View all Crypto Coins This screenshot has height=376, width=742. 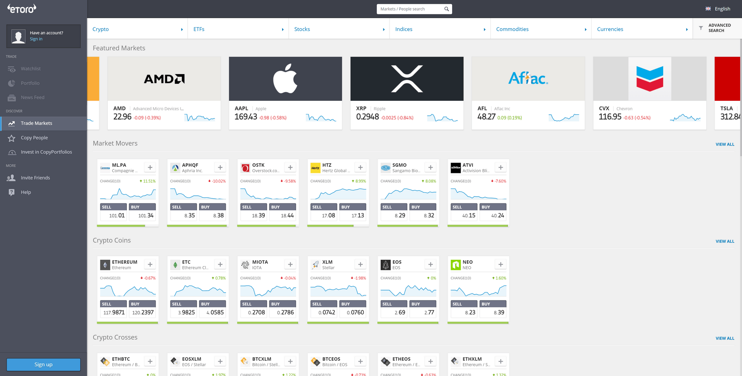725,241
